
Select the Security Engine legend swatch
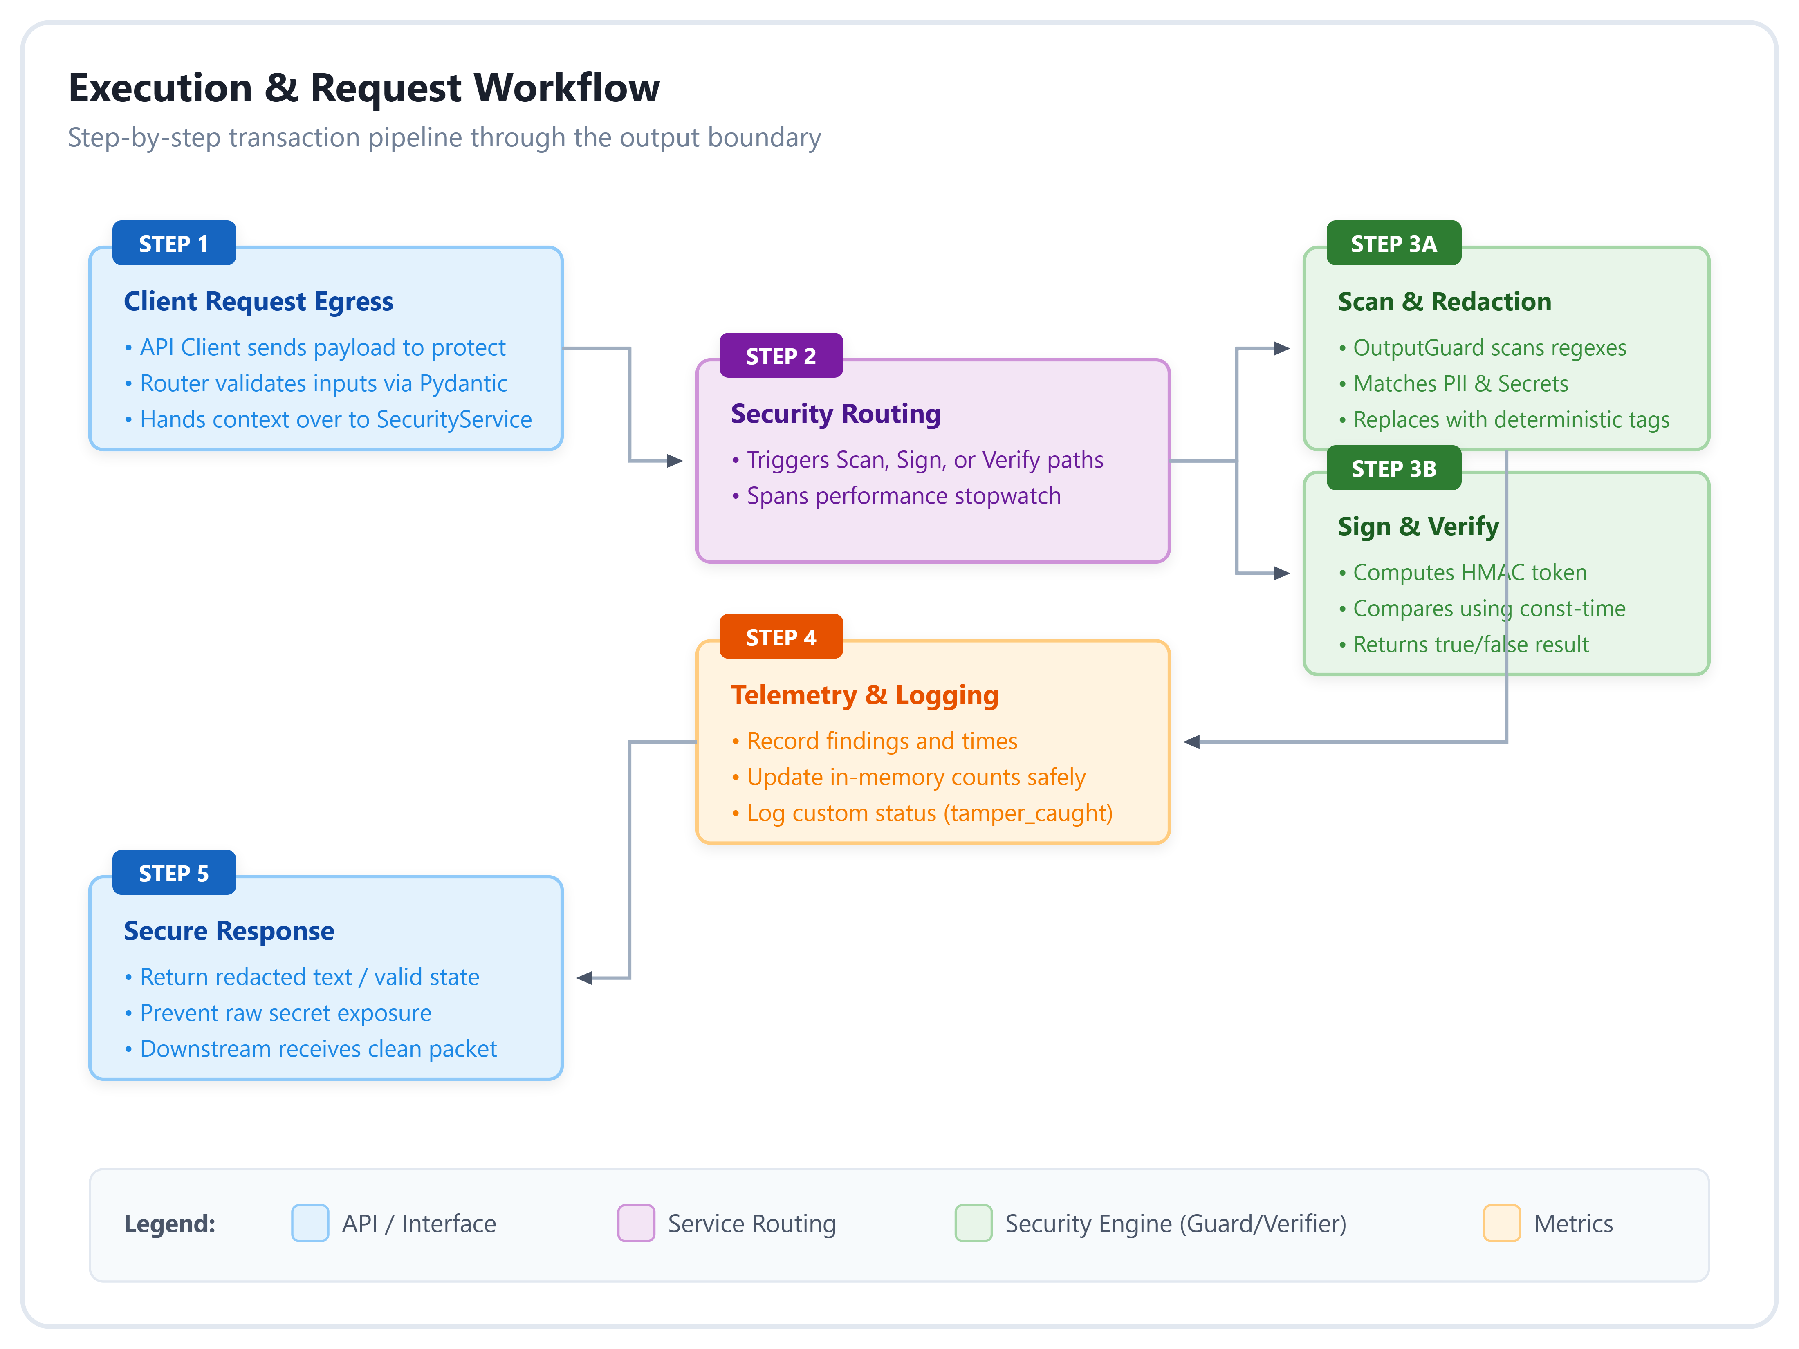(974, 1223)
